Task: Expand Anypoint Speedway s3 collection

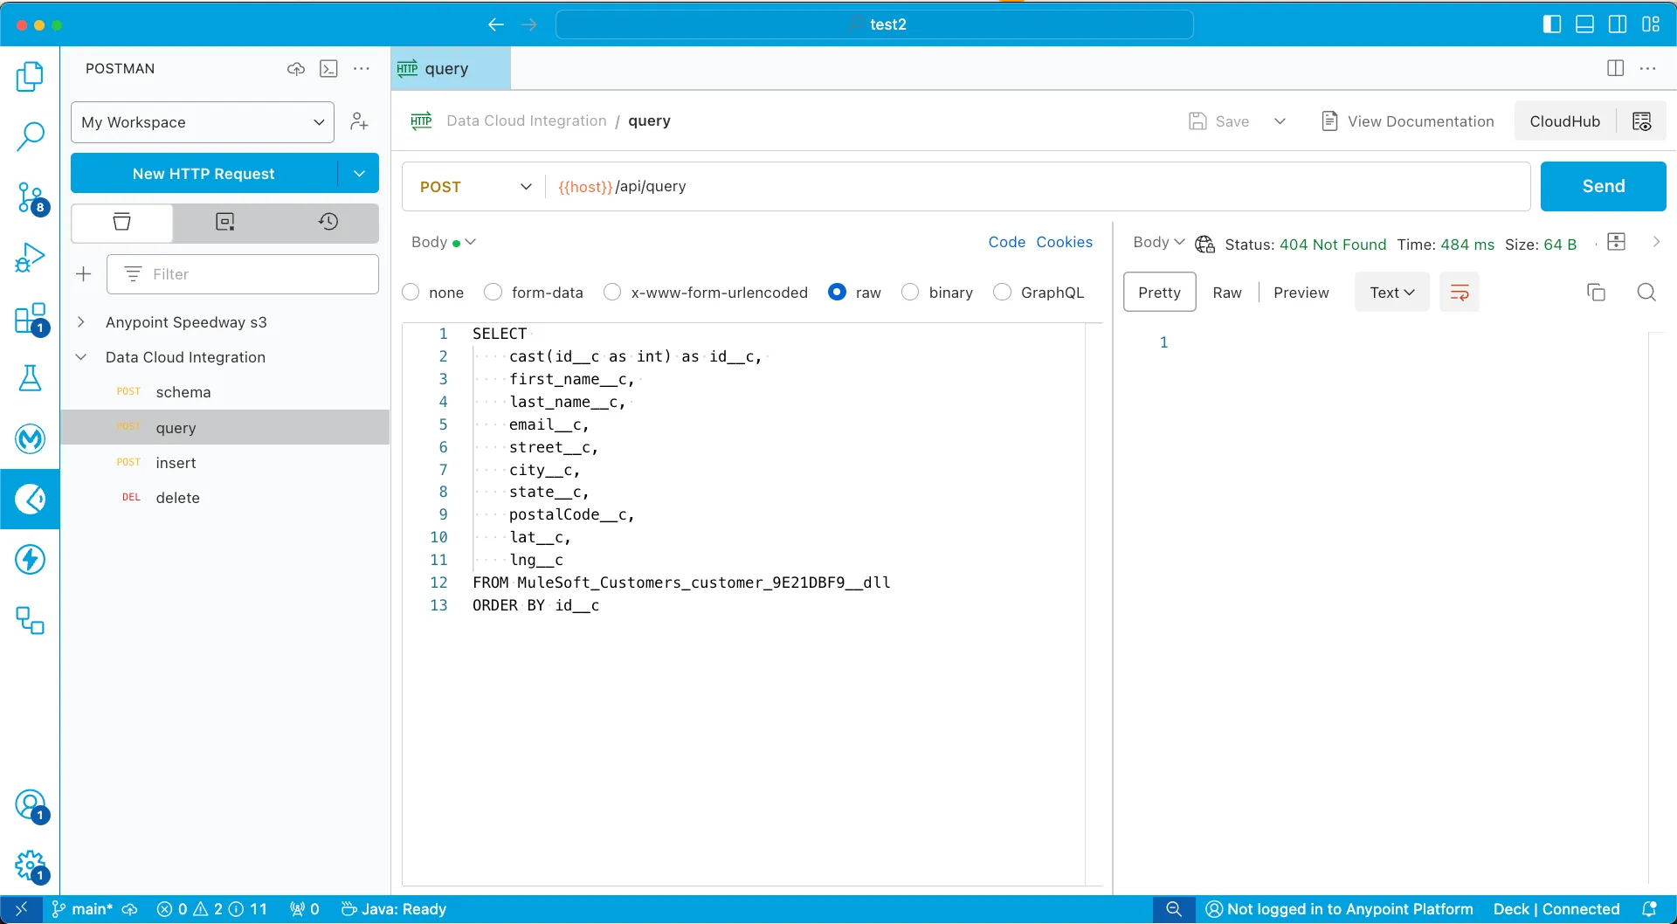Action: tap(81, 322)
